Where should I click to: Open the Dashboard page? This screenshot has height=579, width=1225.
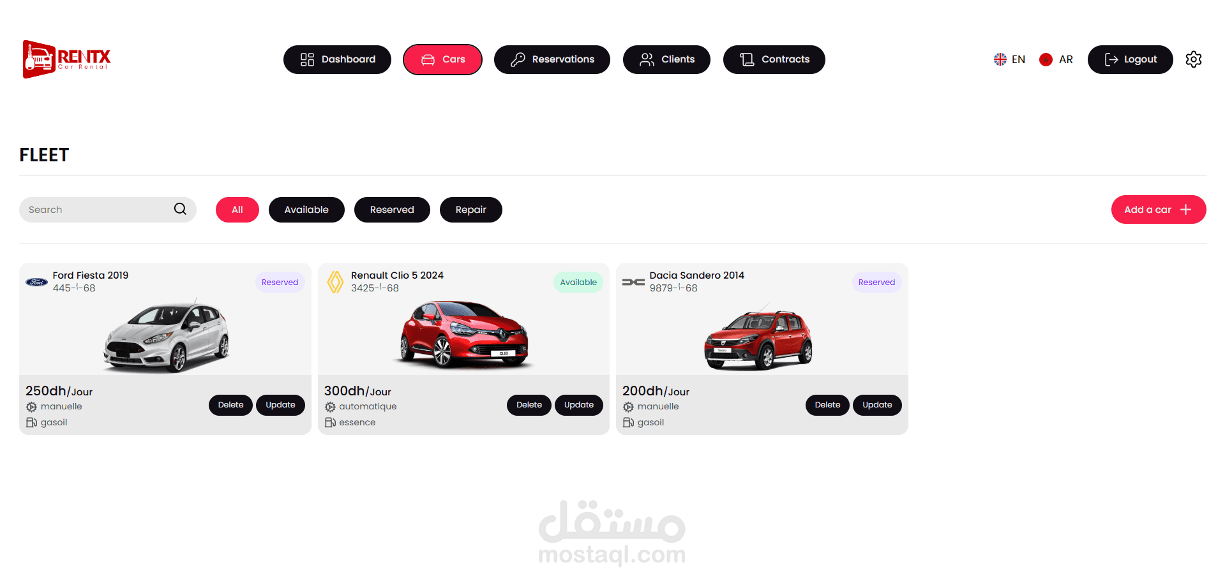[x=337, y=59]
